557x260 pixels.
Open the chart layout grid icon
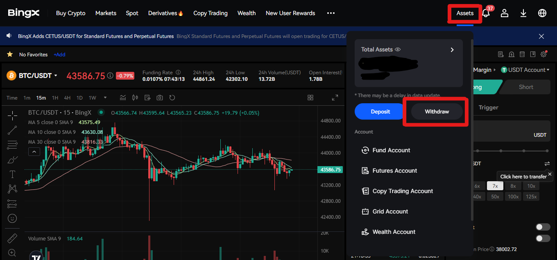(310, 98)
